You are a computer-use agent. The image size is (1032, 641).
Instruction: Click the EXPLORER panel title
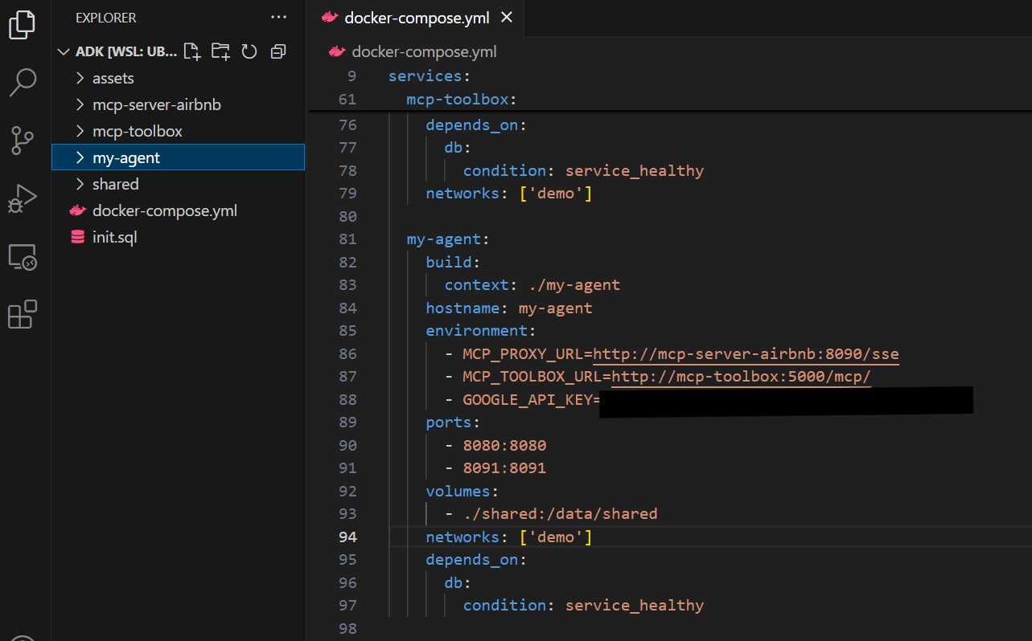106,17
